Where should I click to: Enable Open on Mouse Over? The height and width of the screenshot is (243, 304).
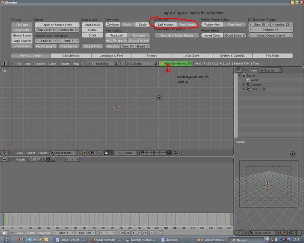[57, 25]
